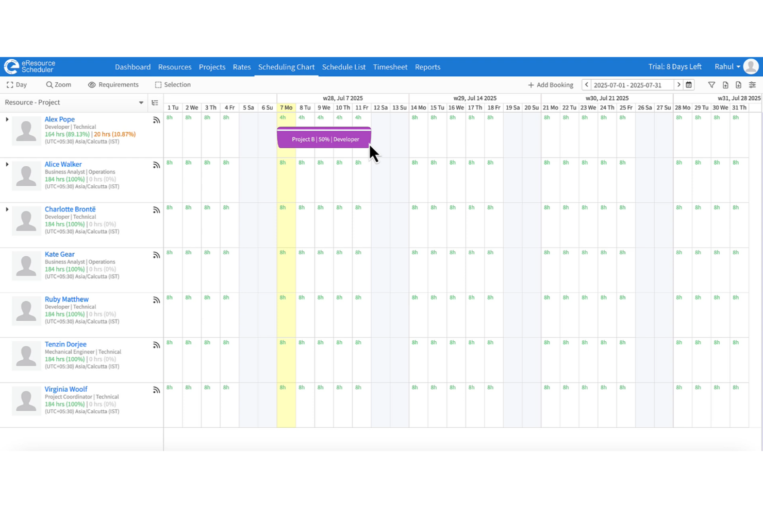The width and height of the screenshot is (763, 508).
Task: Toggle the Day view mode
Action: [x=16, y=84]
